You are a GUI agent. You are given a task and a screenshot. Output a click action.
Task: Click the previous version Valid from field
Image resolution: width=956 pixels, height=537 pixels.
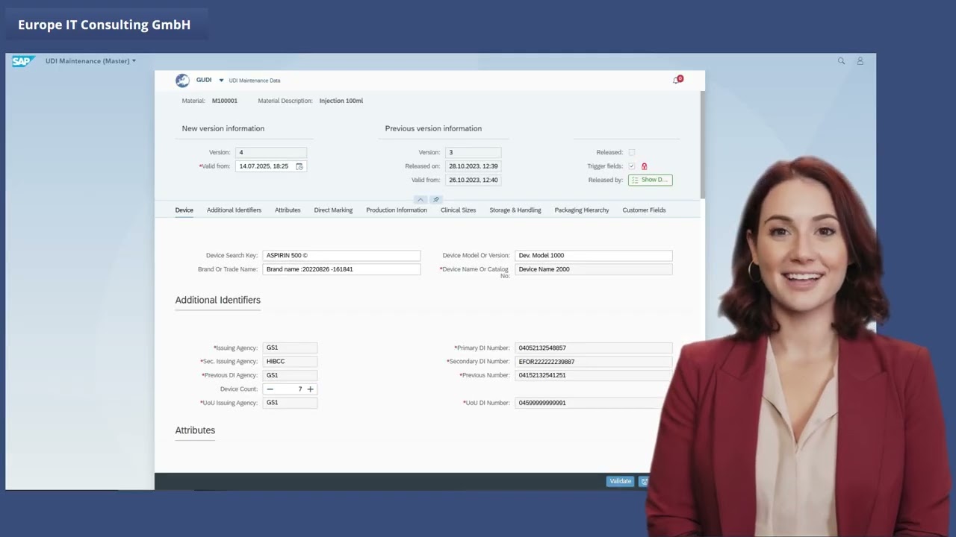[473, 180]
